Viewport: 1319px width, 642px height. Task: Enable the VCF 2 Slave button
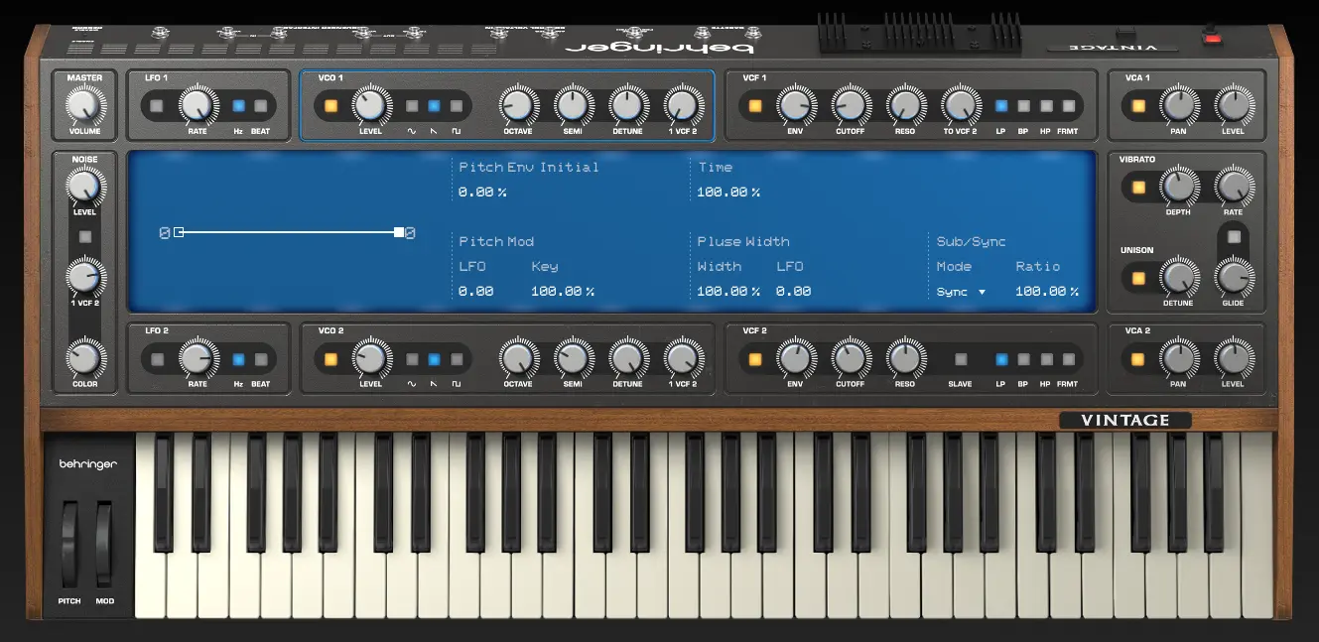(960, 359)
